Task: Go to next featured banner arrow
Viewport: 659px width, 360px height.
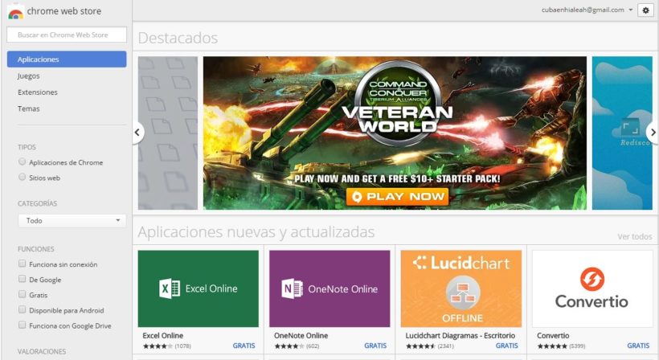Action: pyautogui.click(x=653, y=133)
